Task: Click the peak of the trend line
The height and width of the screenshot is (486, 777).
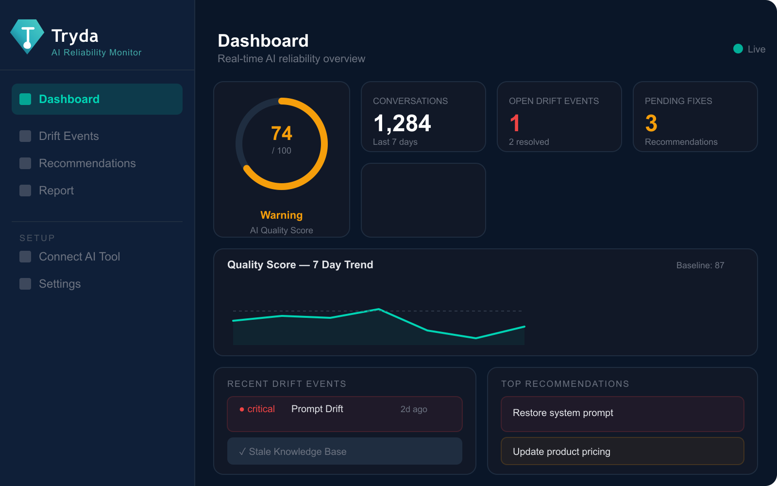Action: click(x=379, y=309)
